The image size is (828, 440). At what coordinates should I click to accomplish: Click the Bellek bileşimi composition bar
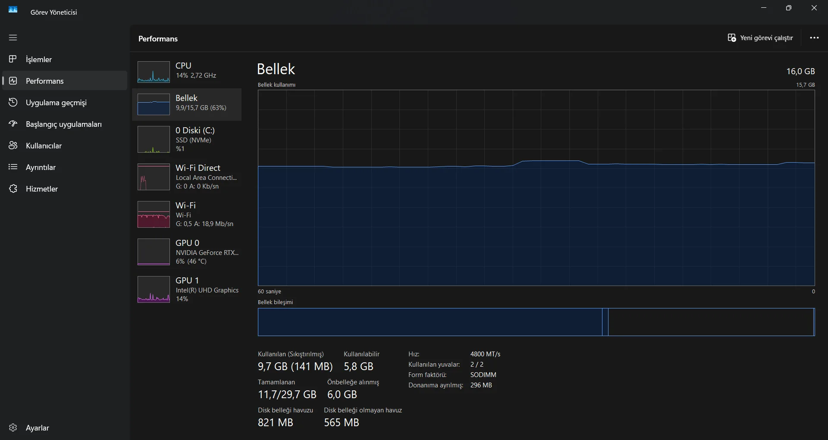(536, 322)
